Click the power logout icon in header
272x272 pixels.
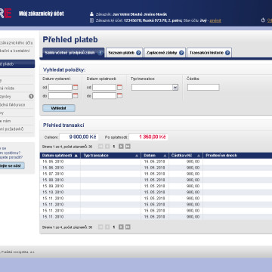[x=263, y=20]
